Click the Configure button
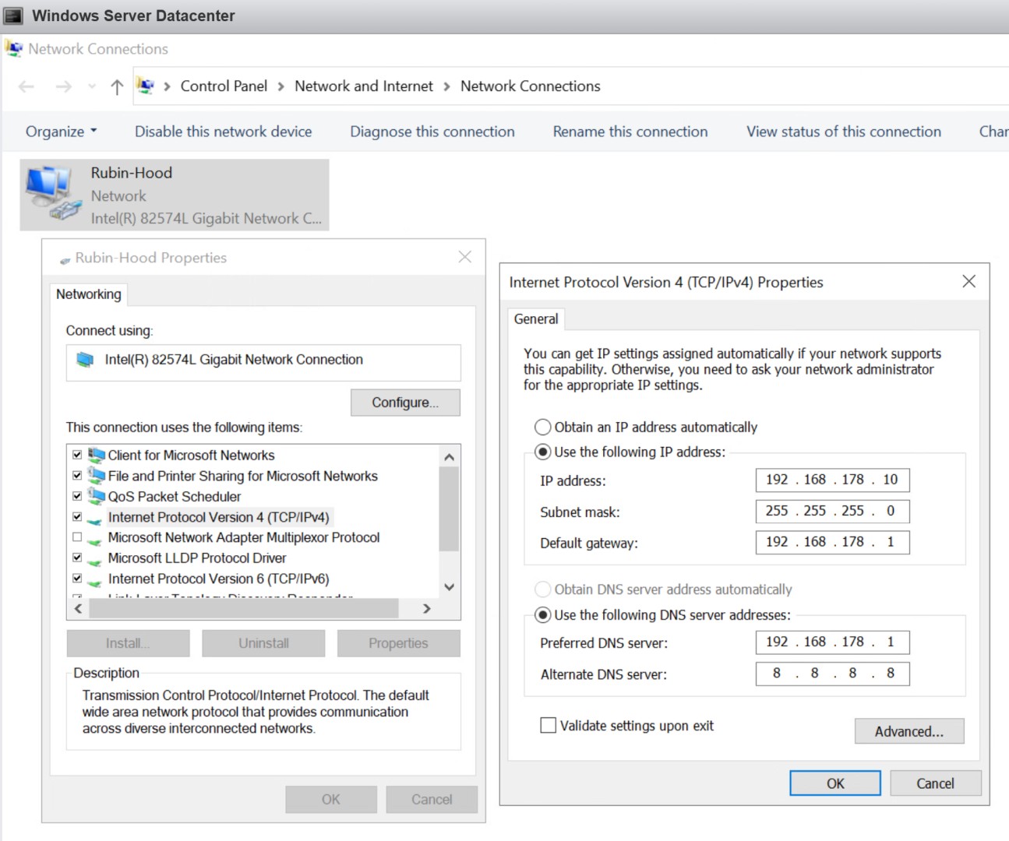Screen dimensions: 1009x841 (405, 403)
